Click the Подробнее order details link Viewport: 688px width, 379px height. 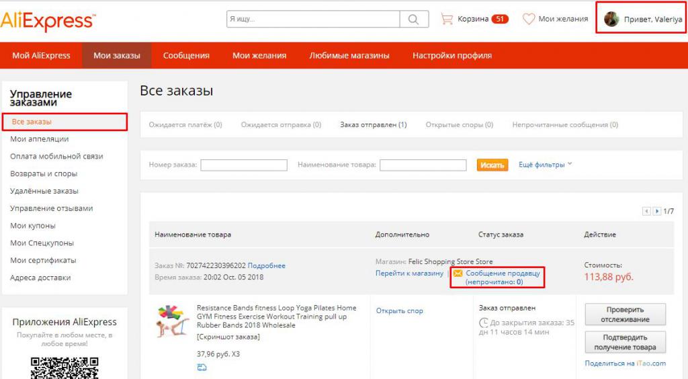(266, 265)
